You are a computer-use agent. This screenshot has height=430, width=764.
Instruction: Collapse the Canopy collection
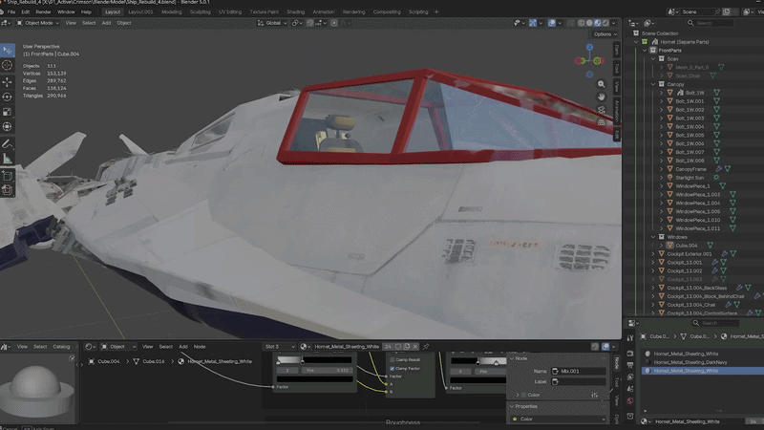point(653,84)
